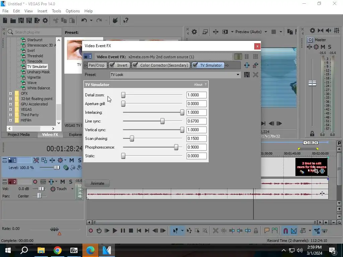Screen dimensions: 343x257
Task: Open video preview properties gear
Action: coord(194,32)
